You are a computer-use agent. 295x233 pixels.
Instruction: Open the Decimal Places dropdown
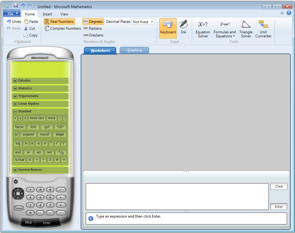[x=143, y=22]
